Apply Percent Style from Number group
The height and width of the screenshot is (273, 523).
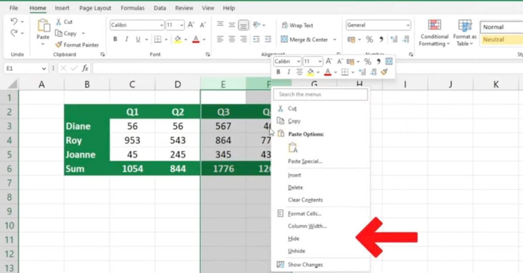point(369,39)
